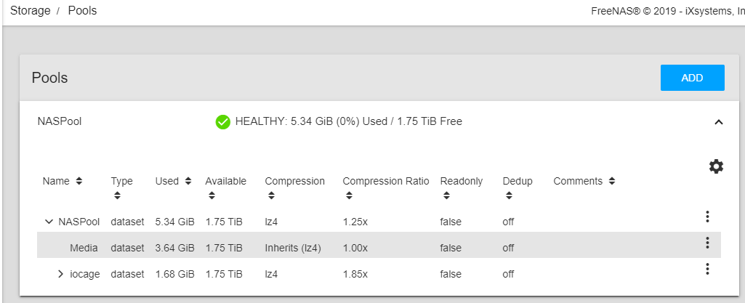Image resolution: width=745 pixels, height=303 pixels.
Task: Open the pool settings gear icon
Action: pos(716,167)
